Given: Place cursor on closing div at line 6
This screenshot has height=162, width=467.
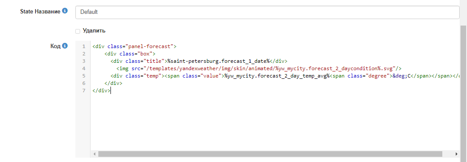Looking at the screenshot, I should point(114,83).
